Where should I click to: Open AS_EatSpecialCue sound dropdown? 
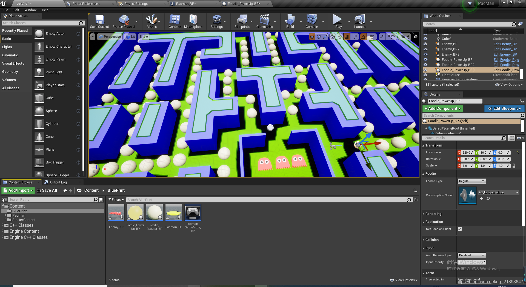499,193
